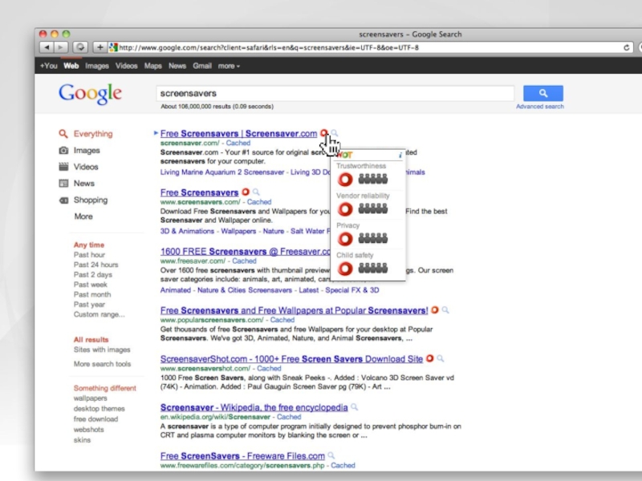
Task: Click the preview magnifier beside the Wikipedia Screensaver result
Action: tap(355, 407)
